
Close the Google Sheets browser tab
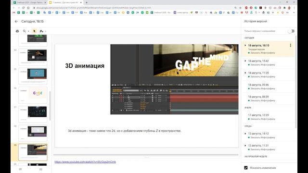point(45,2)
